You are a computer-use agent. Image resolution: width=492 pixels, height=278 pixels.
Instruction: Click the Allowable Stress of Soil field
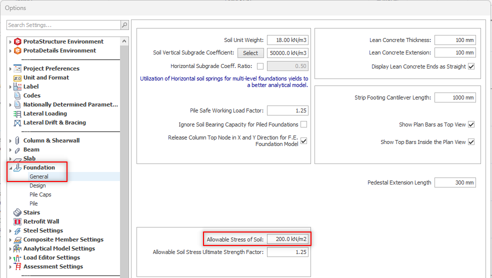tap(287, 239)
